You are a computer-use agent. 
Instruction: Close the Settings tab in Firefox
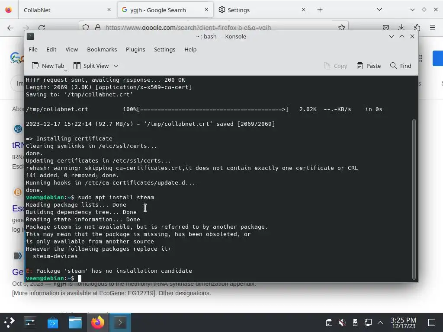304,10
